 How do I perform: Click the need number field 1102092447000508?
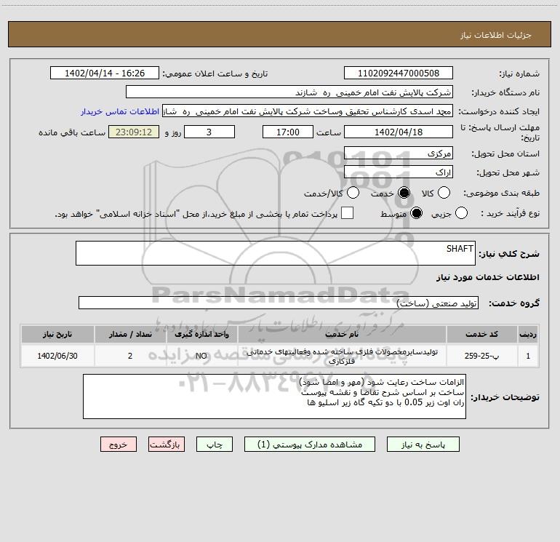click(x=399, y=73)
